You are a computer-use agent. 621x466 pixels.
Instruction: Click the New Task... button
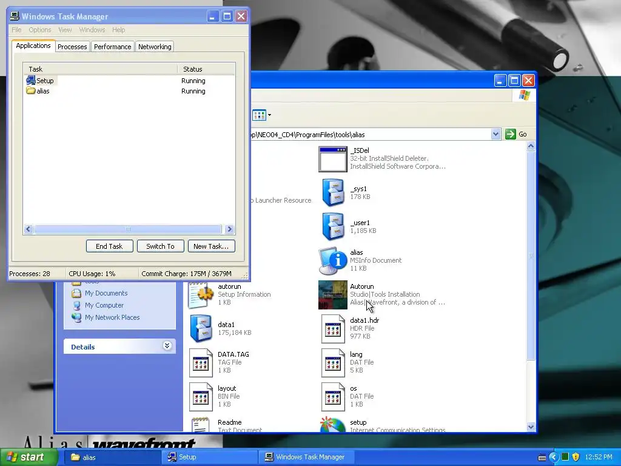tap(211, 246)
